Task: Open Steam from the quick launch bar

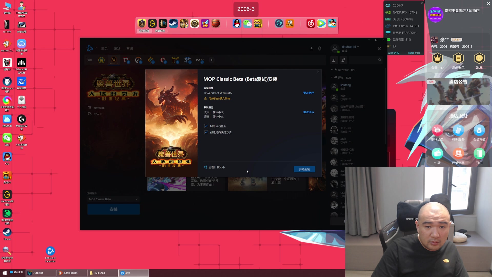Action: [173, 24]
